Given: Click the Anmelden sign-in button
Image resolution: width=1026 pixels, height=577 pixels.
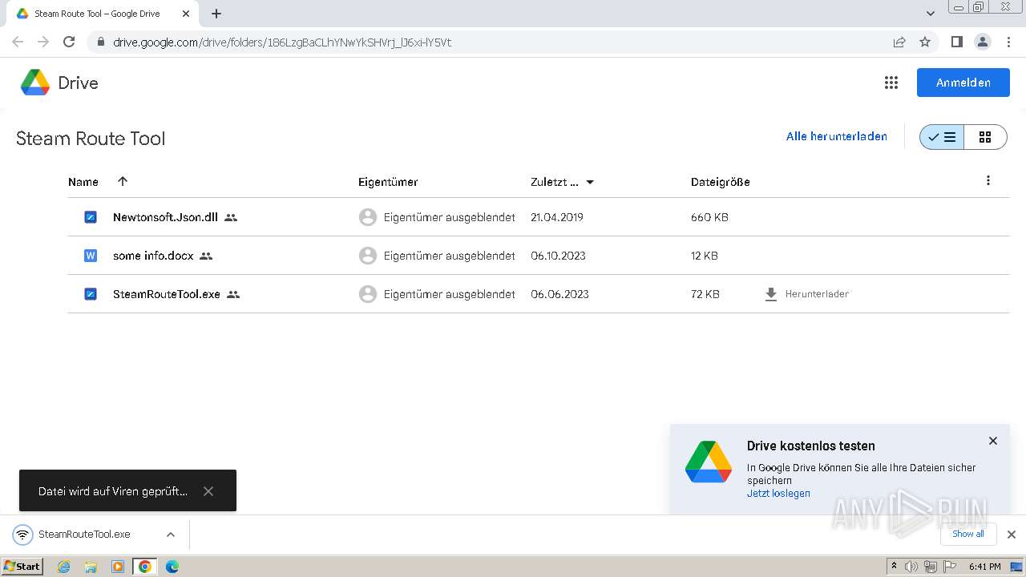Looking at the screenshot, I should pos(963,83).
